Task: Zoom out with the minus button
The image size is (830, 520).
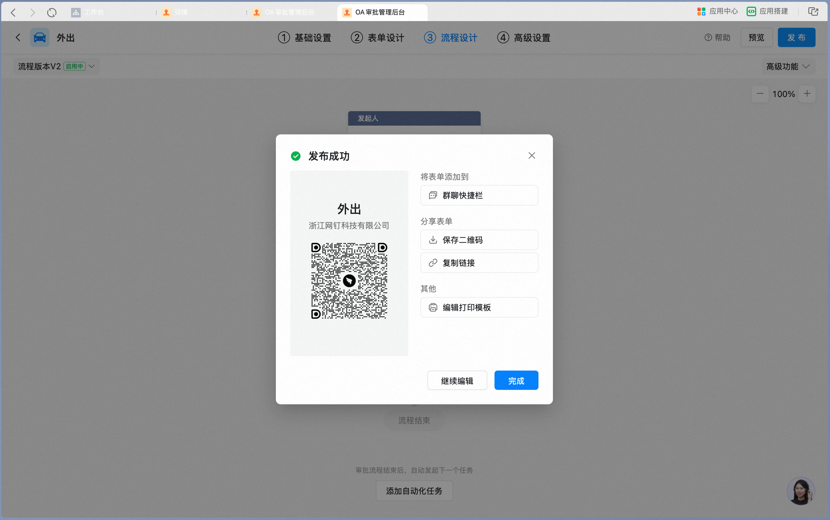Action: pos(760,94)
